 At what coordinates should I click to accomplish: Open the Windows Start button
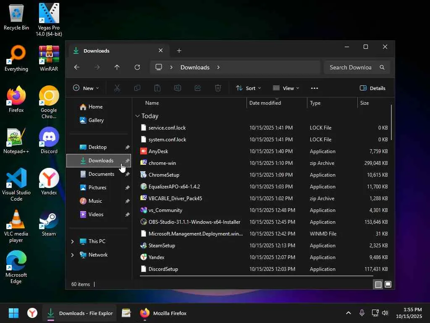click(13, 313)
